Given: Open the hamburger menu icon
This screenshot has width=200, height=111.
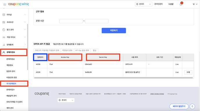Looking at the screenshot, I should coord(5,4).
